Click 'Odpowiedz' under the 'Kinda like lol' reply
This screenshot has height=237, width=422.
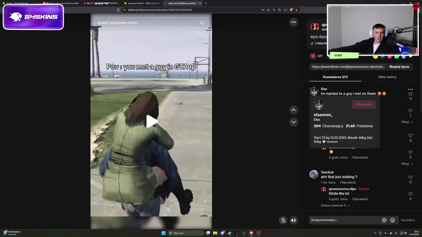point(360,199)
